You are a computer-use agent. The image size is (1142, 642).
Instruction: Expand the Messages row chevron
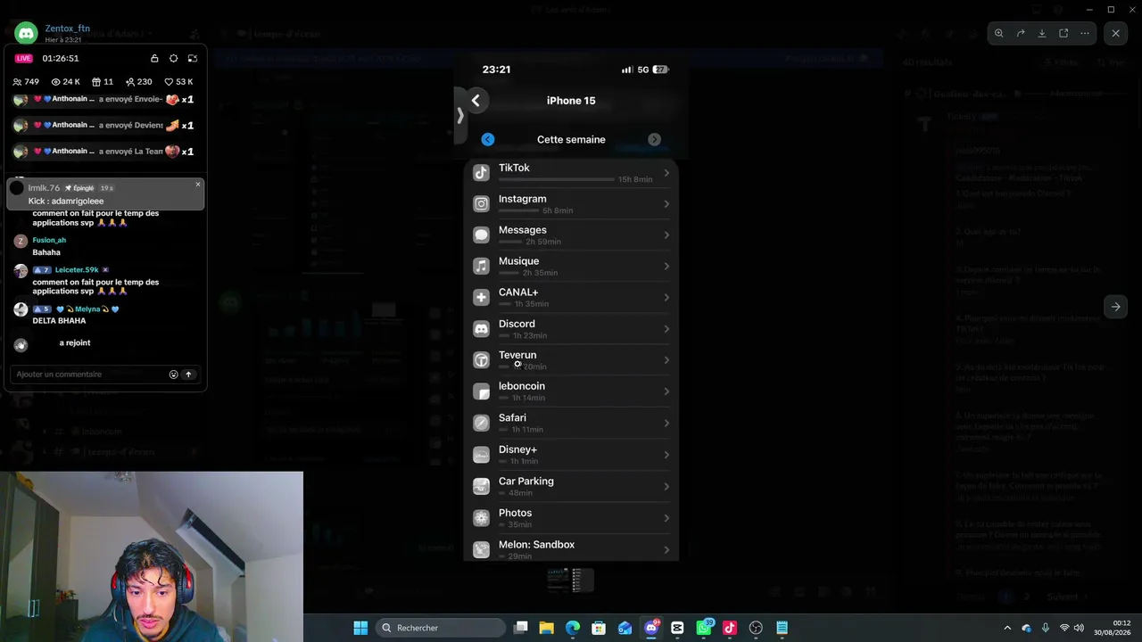click(666, 235)
